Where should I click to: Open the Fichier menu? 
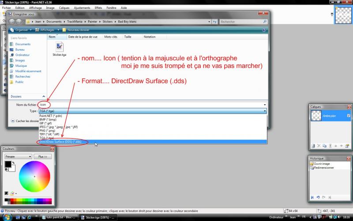7,8
